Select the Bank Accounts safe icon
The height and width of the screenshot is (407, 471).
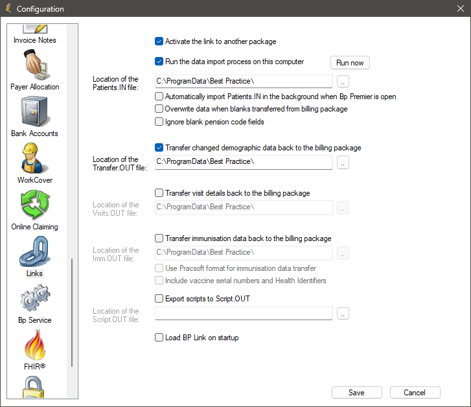[34, 111]
